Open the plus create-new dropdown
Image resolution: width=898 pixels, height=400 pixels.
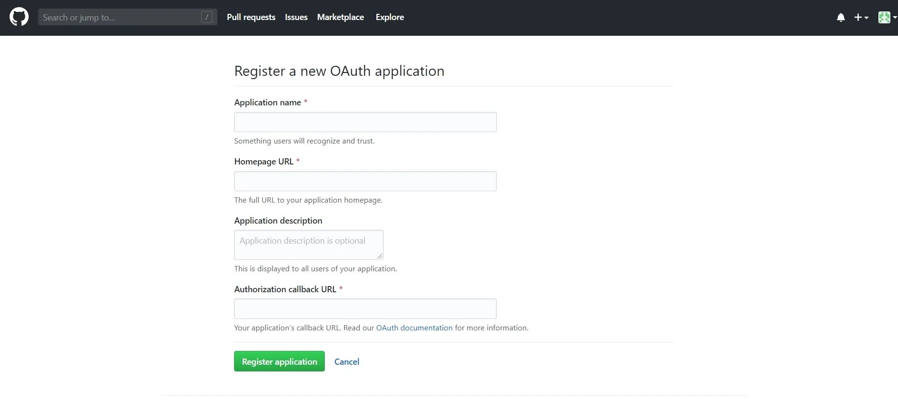click(x=861, y=18)
